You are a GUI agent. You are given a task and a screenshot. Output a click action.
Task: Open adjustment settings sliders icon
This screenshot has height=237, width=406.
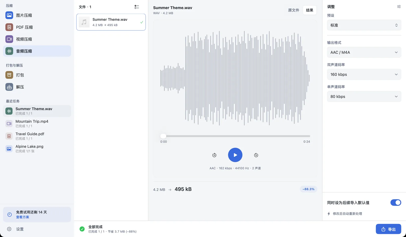click(399, 7)
